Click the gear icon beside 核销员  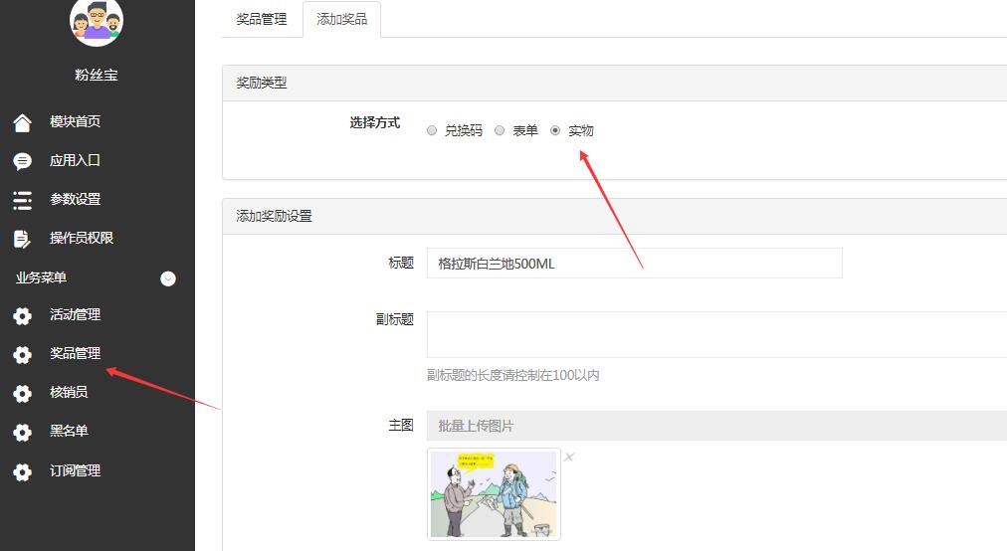(22, 394)
